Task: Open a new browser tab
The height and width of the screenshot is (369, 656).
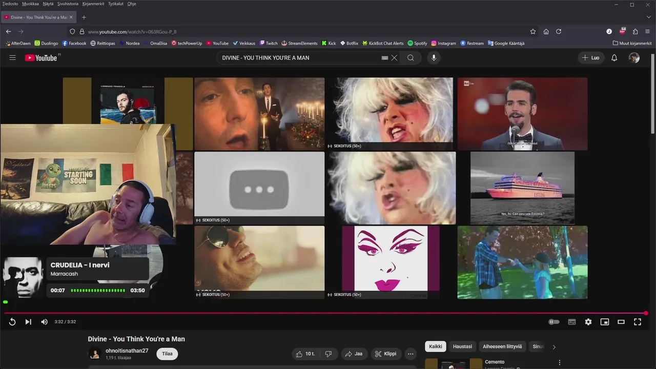Action: point(84,17)
